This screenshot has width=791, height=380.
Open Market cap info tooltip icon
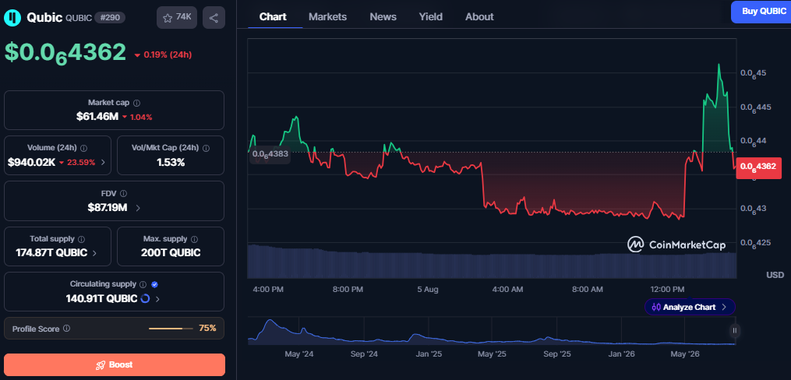click(x=136, y=103)
